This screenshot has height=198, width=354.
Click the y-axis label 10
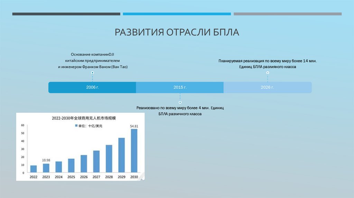pos(22,165)
